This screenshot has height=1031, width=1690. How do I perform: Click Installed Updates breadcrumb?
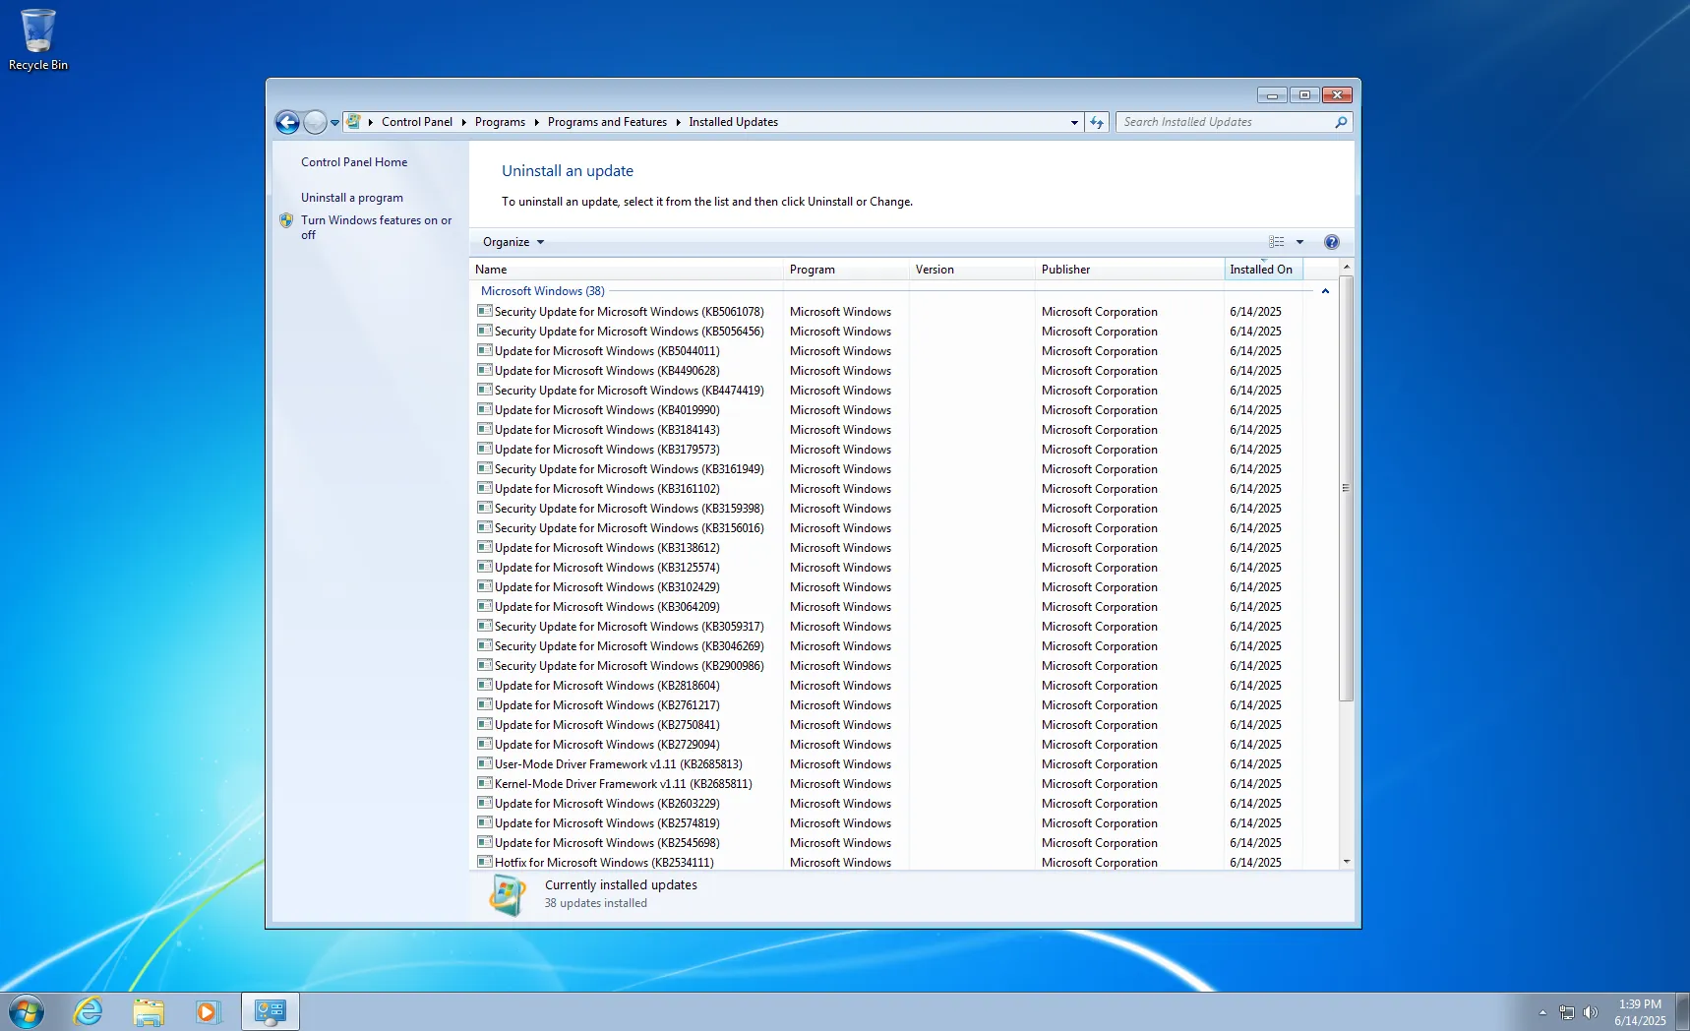pyautogui.click(x=733, y=122)
